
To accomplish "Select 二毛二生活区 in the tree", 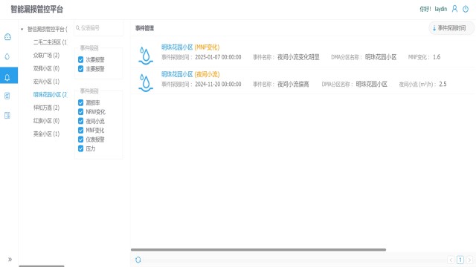I will click(50, 42).
